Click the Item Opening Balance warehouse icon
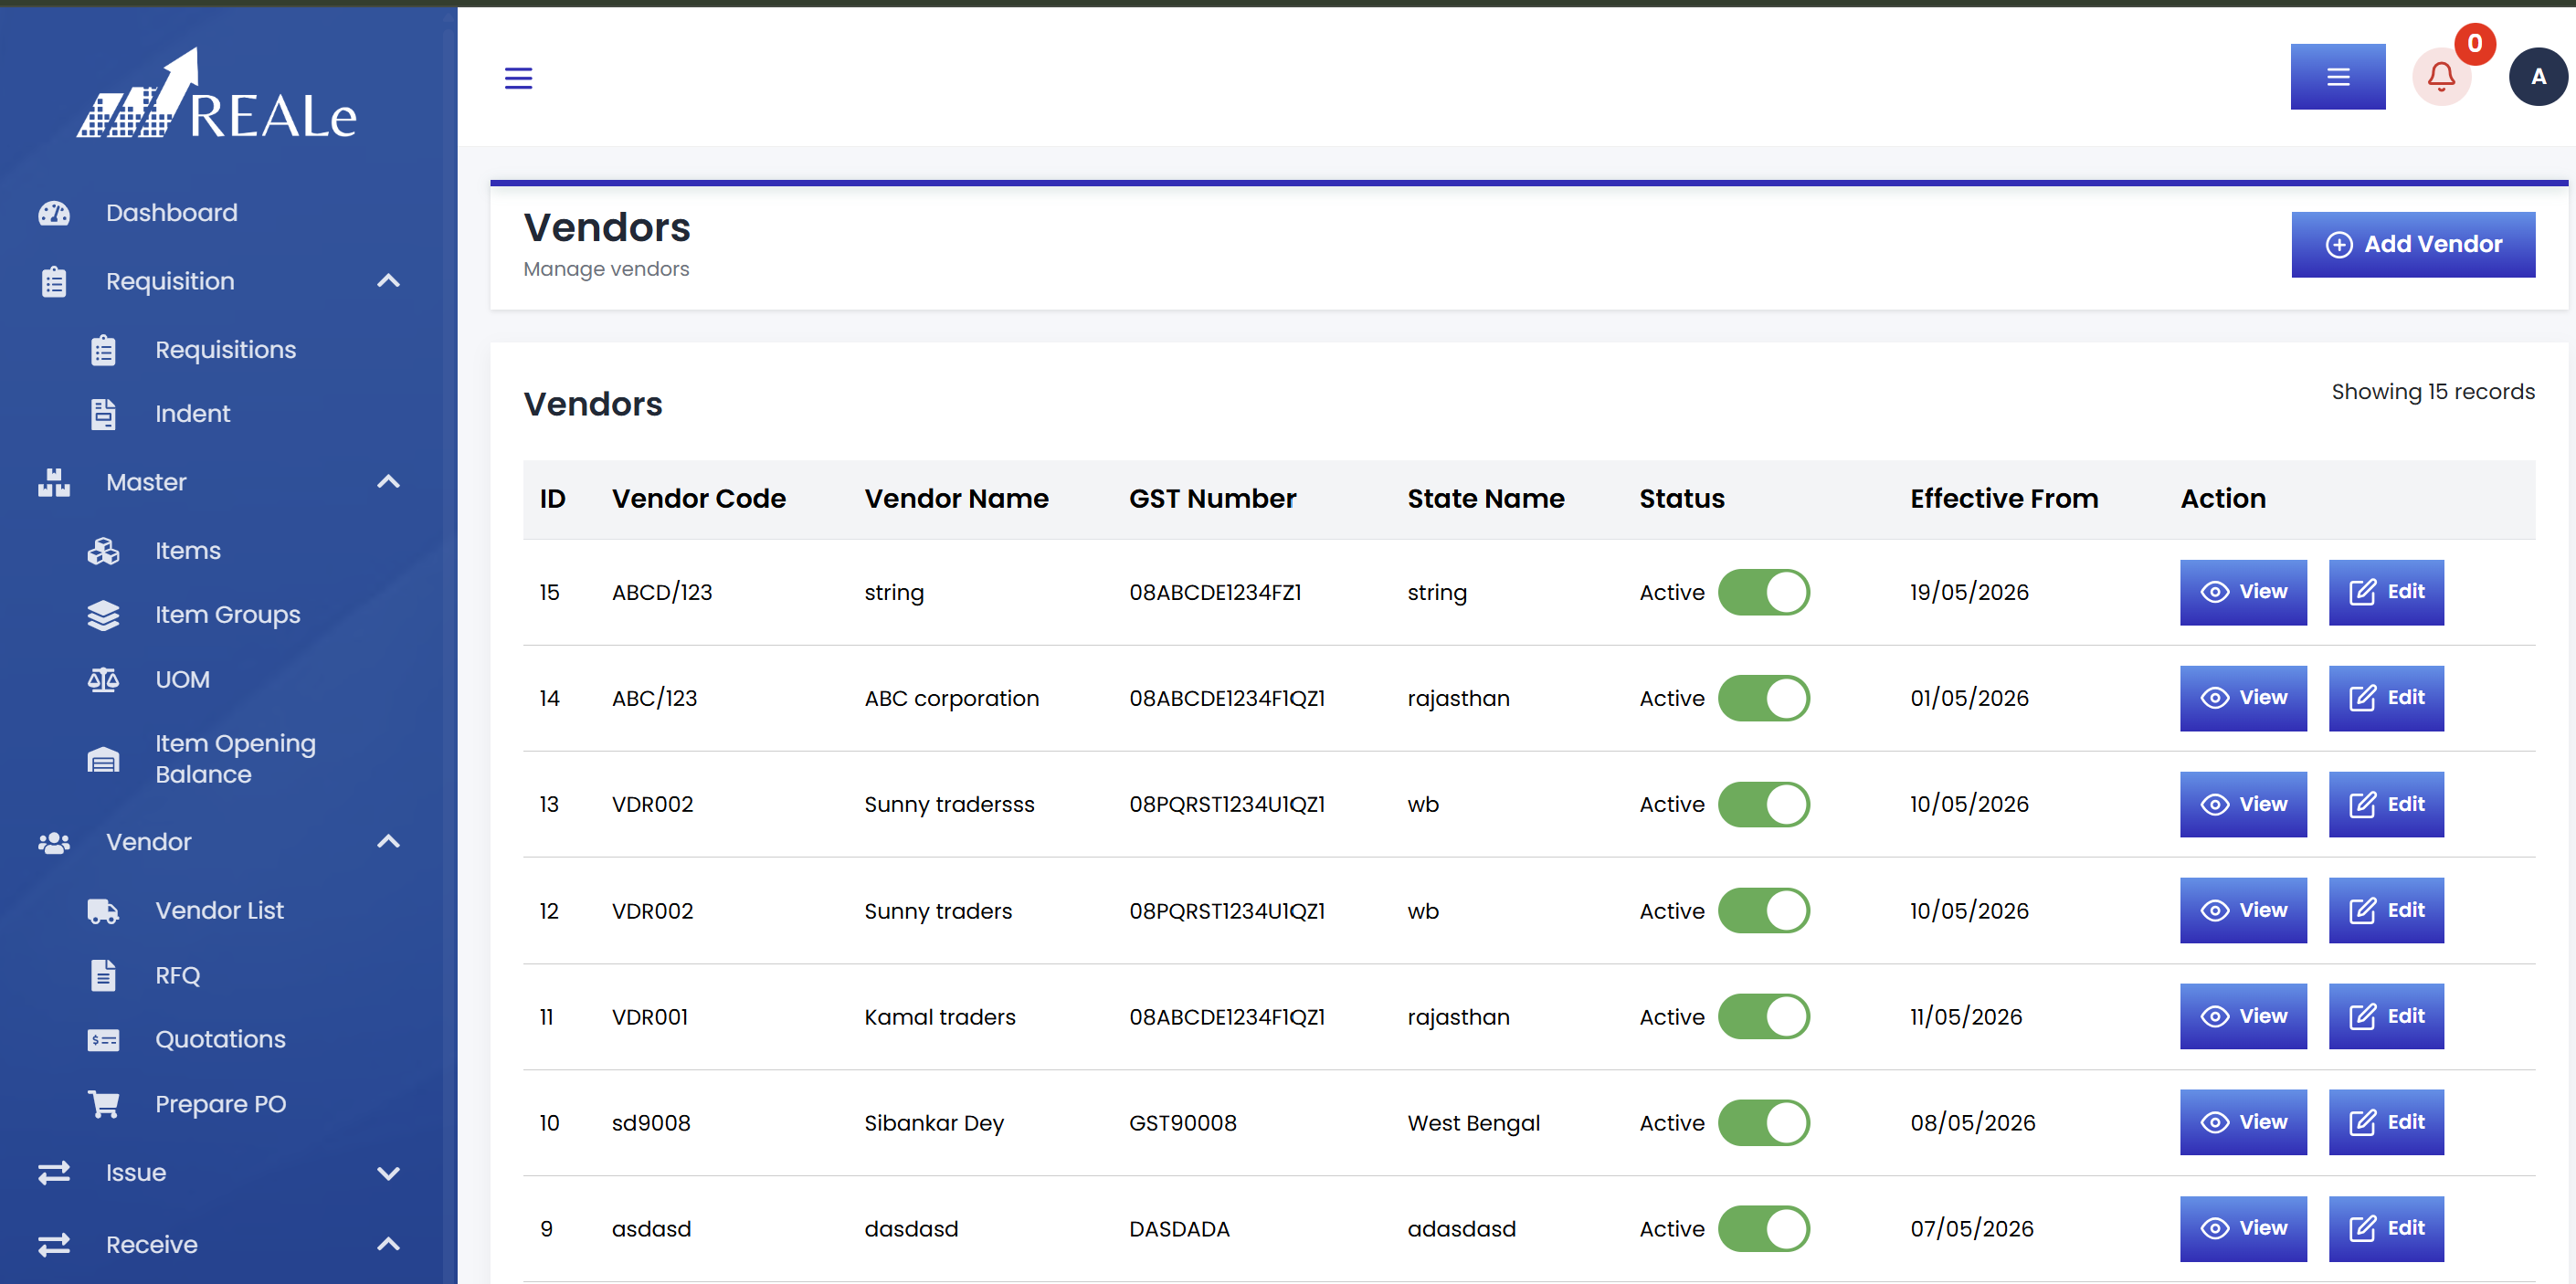This screenshot has width=2576, height=1284. click(x=103, y=760)
